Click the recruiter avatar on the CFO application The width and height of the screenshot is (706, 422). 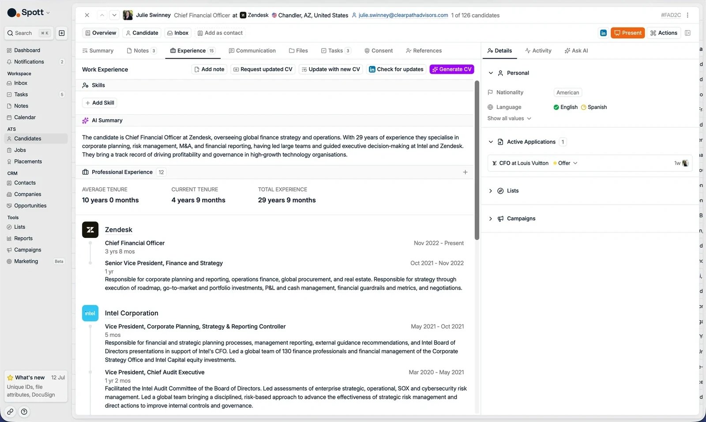(x=685, y=163)
